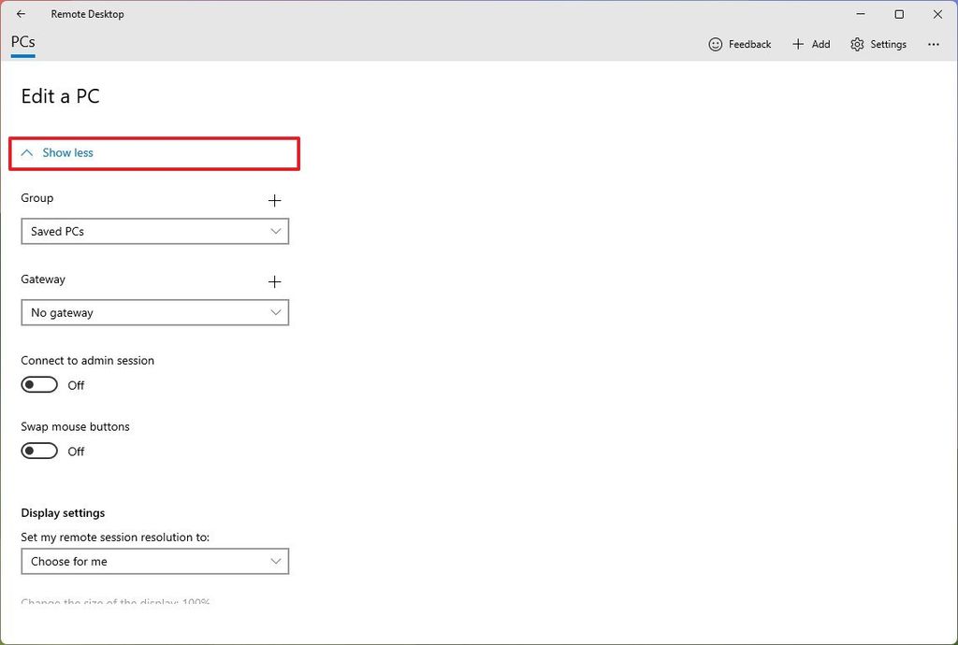Open the See more ellipsis menu
This screenshot has width=958, height=645.
pos(934,44)
